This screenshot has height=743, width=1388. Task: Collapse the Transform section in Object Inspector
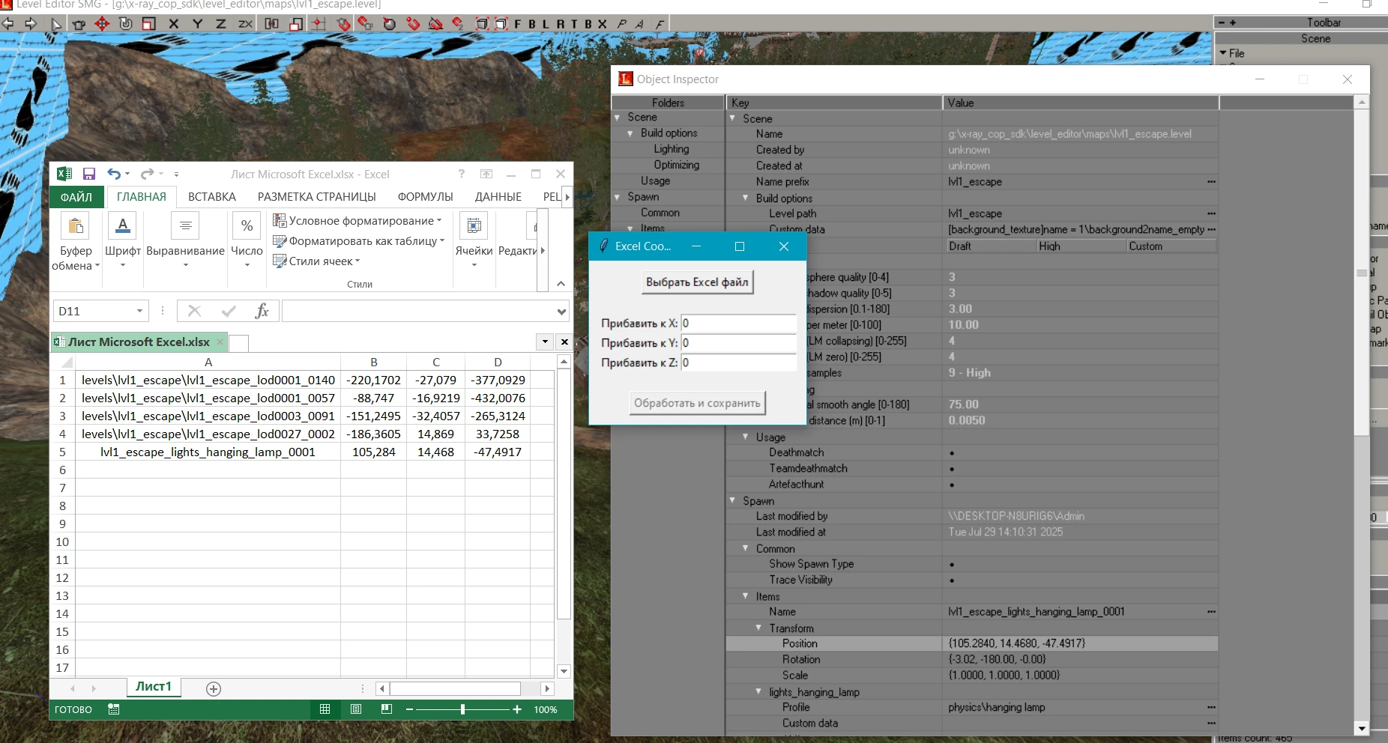click(758, 628)
